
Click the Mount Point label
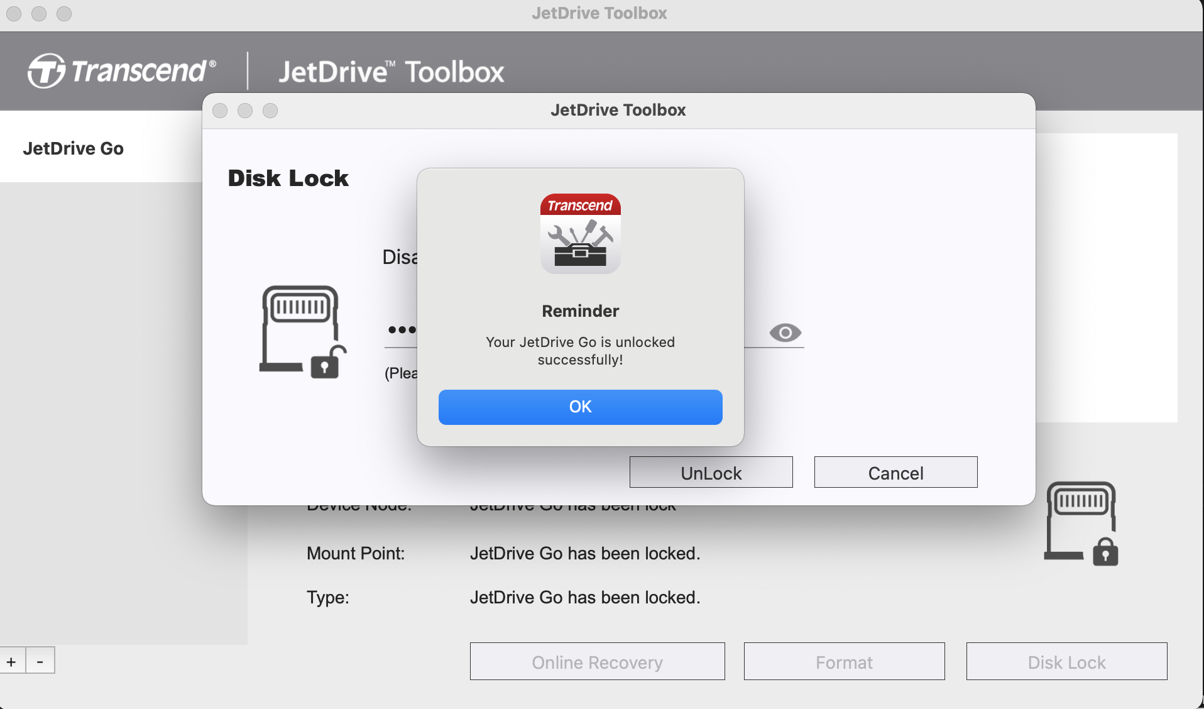[356, 553]
